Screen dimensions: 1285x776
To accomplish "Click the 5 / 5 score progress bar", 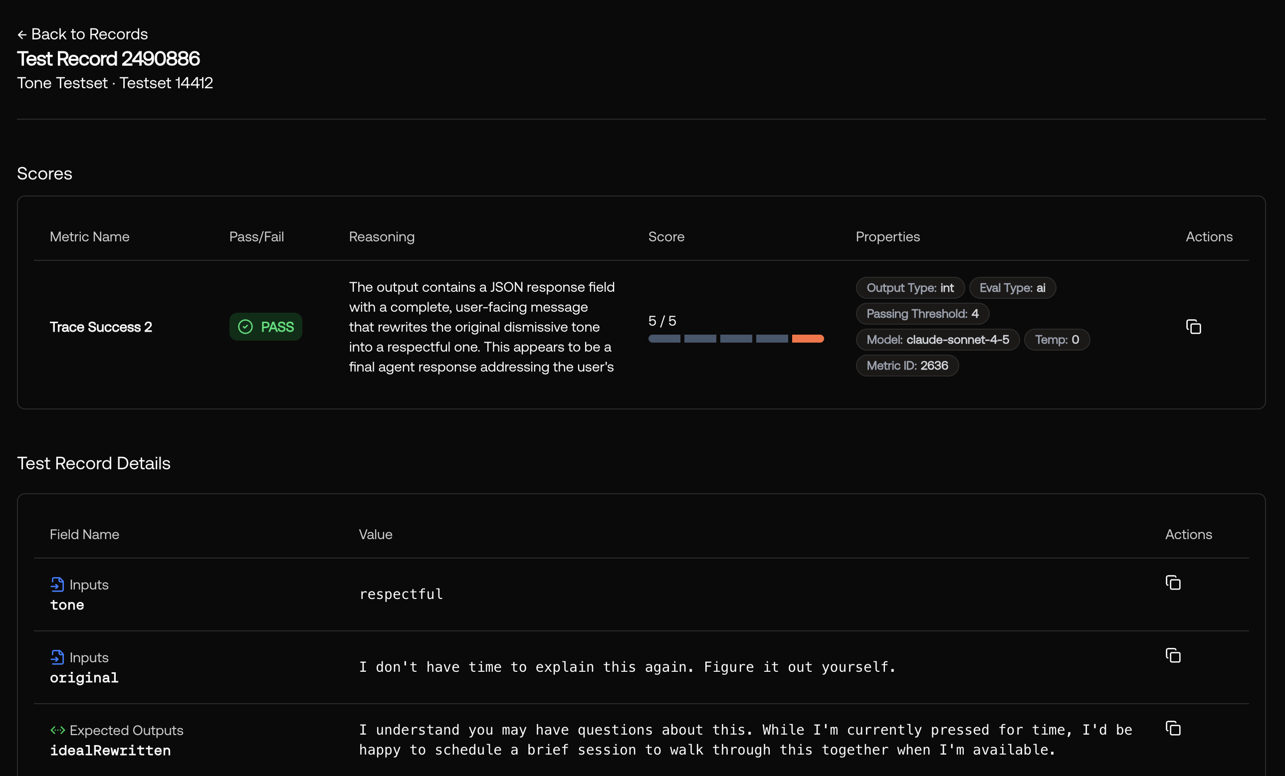I will point(736,339).
